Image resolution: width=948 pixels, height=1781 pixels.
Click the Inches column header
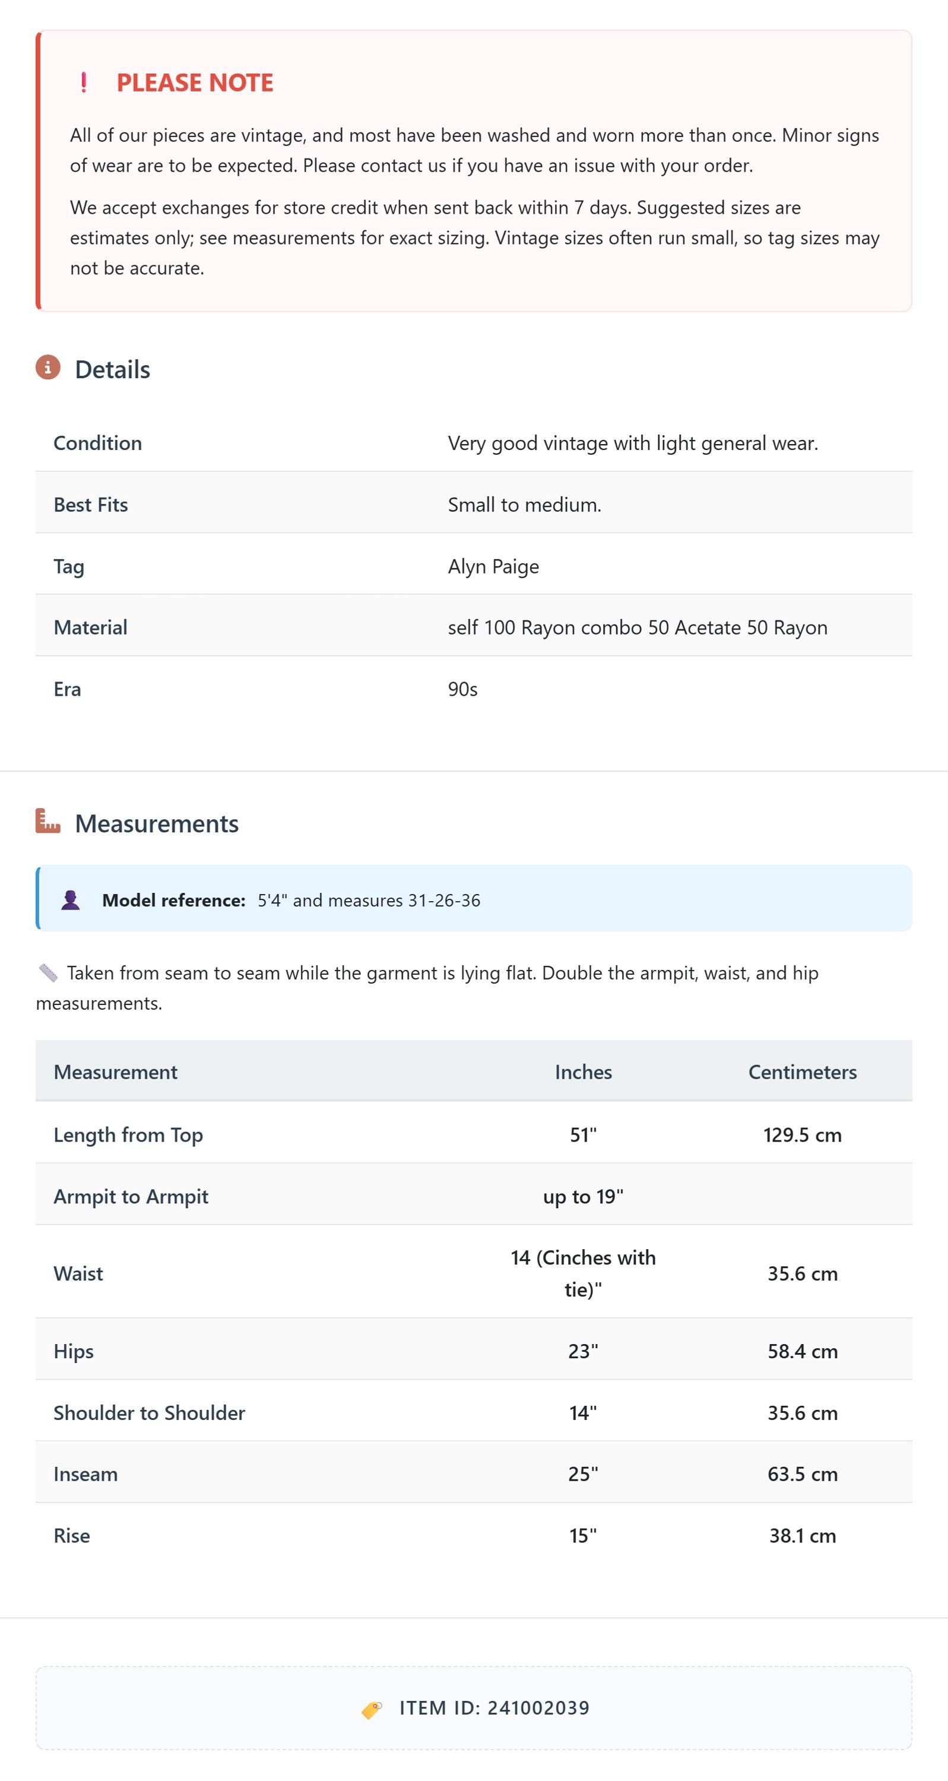(x=583, y=1072)
